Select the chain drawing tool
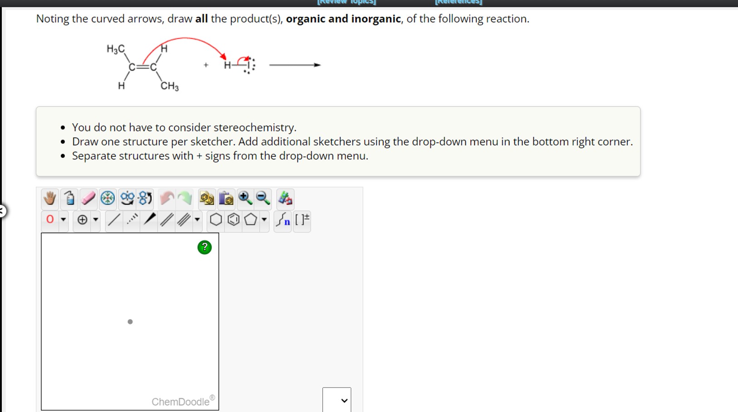738x412 pixels. tap(282, 221)
